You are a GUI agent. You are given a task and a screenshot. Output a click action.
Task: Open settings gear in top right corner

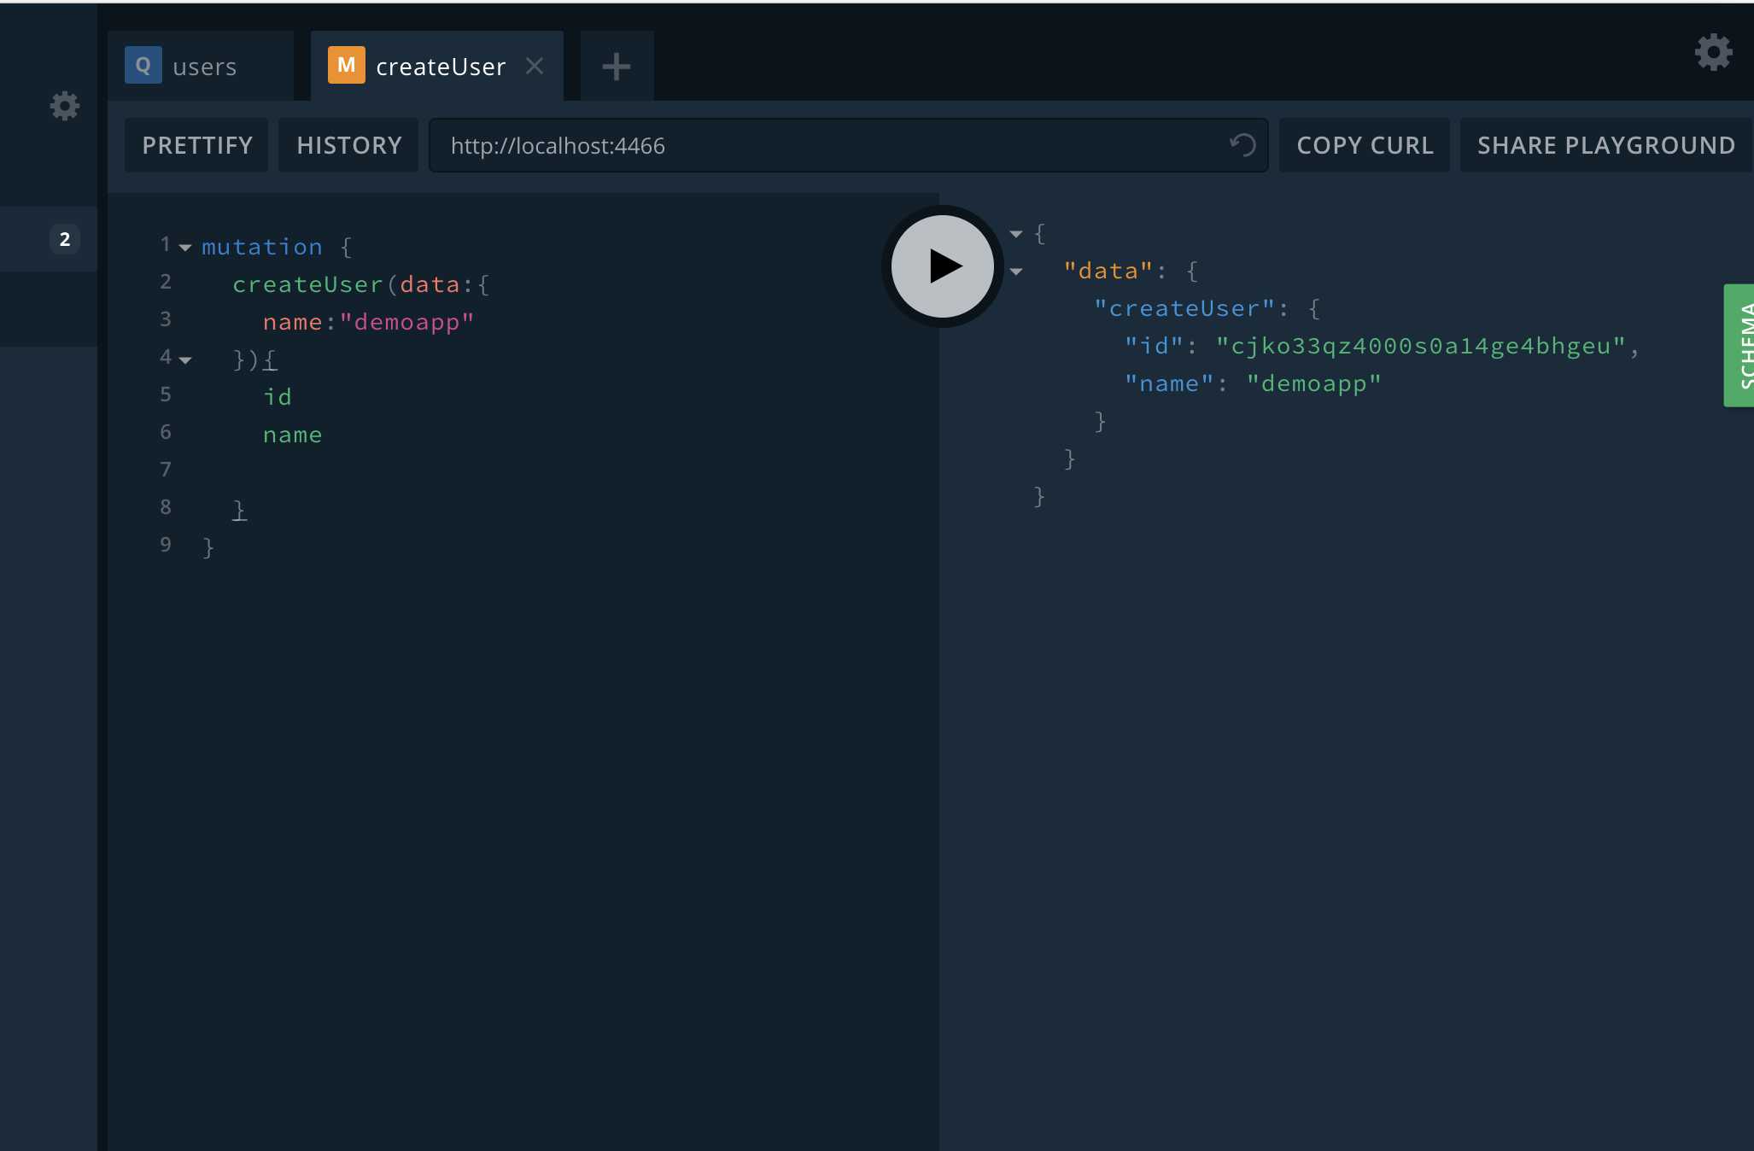pyautogui.click(x=1713, y=53)
